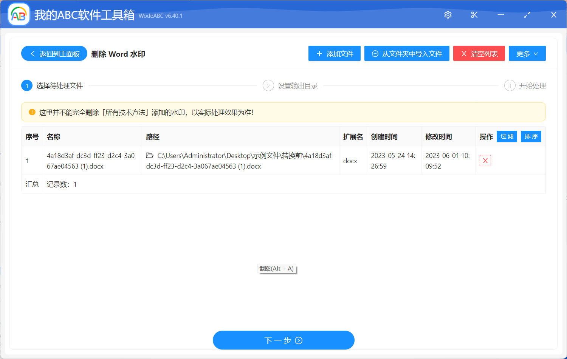This screenshot has width=567, height=359.
Task: Click the diagonal resize arrow icon
Action: 527,15
